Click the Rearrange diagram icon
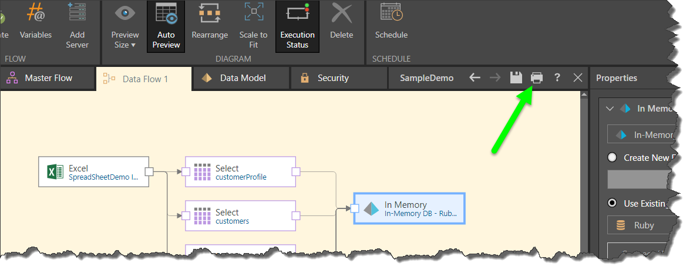 (x=209, y=14)
